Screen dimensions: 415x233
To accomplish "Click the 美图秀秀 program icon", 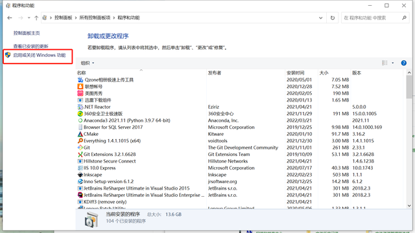I will click(x=80, y=93).
